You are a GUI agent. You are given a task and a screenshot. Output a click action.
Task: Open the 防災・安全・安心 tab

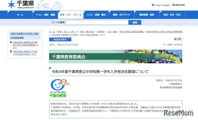[172, 15]
